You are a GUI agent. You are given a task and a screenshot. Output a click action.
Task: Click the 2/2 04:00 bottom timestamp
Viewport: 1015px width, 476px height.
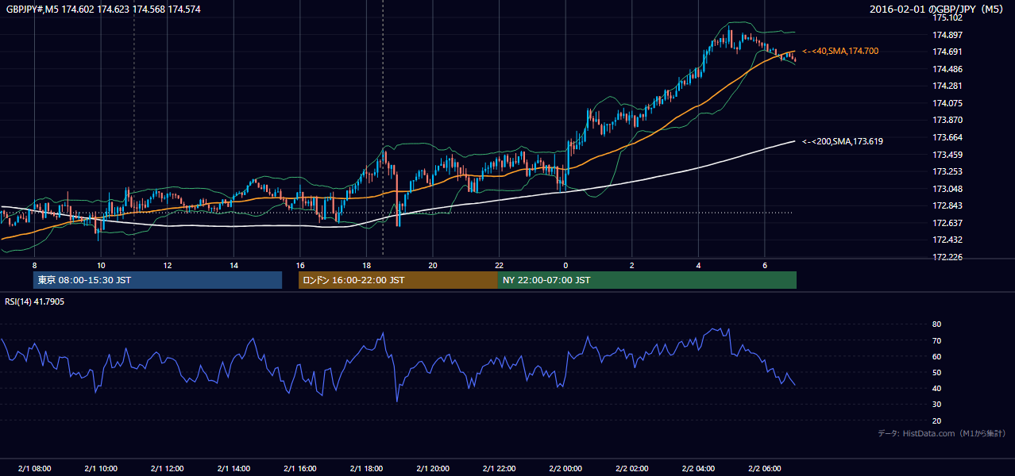[x=698, y=468]
